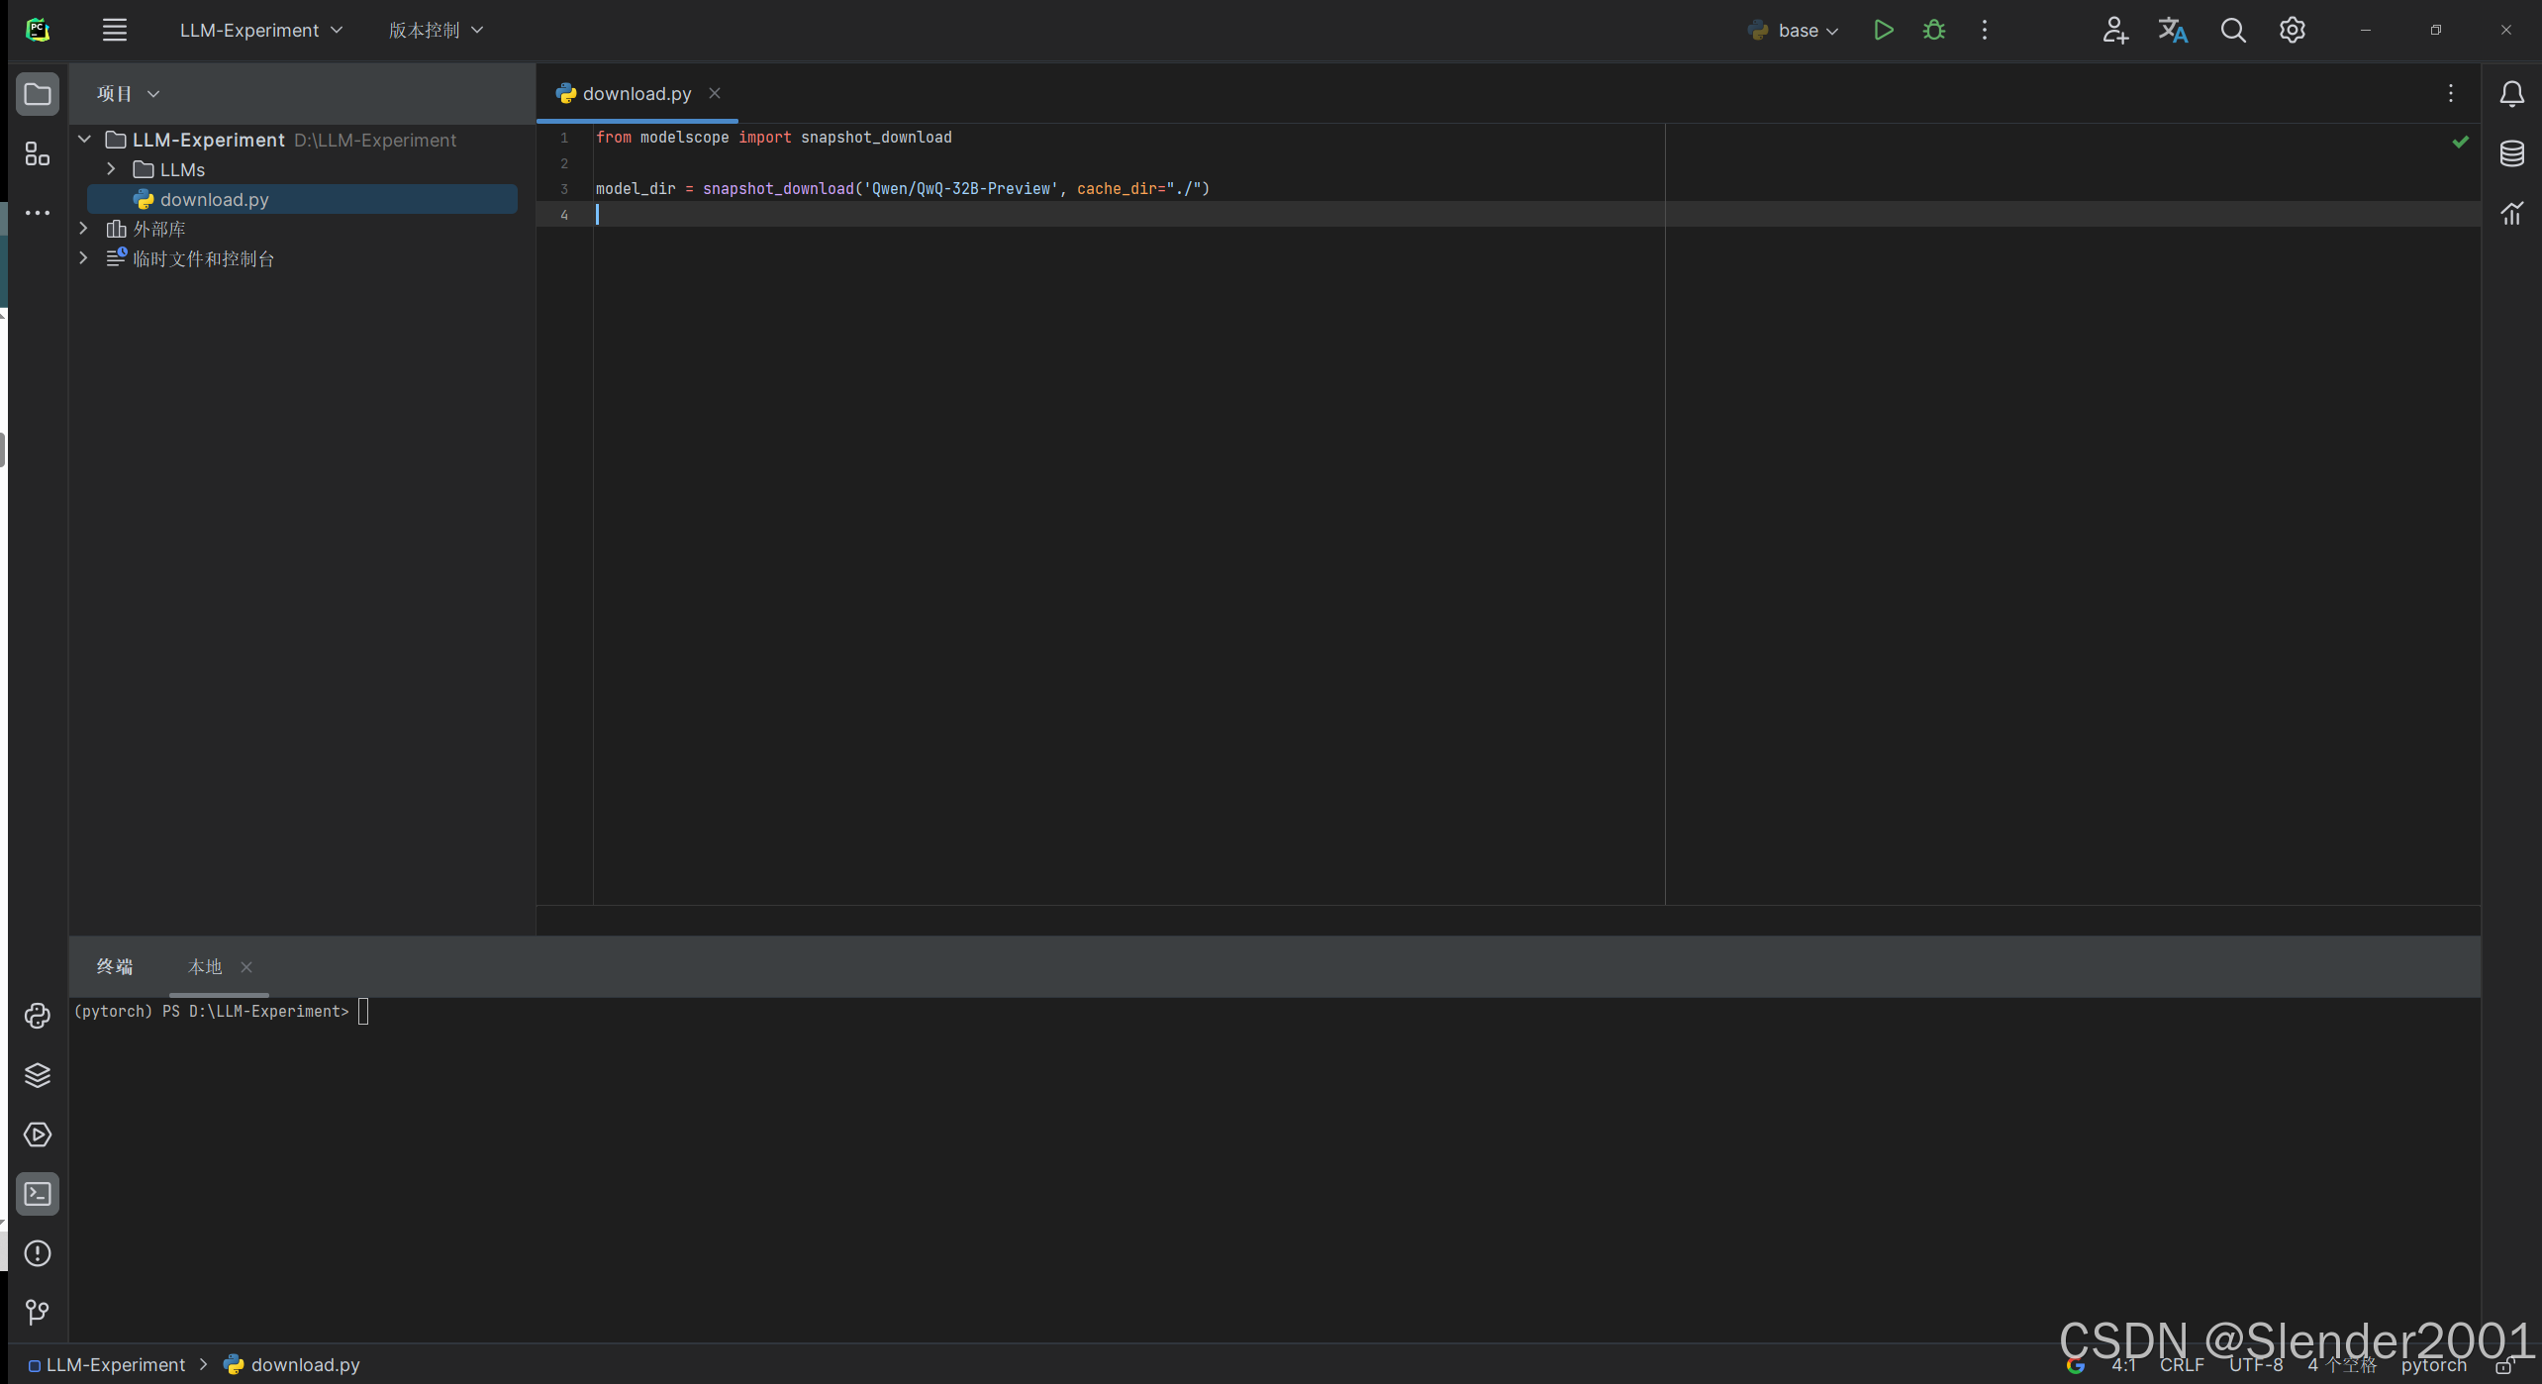Open line:column 4:1 go-to widget

point(2124,1365)
